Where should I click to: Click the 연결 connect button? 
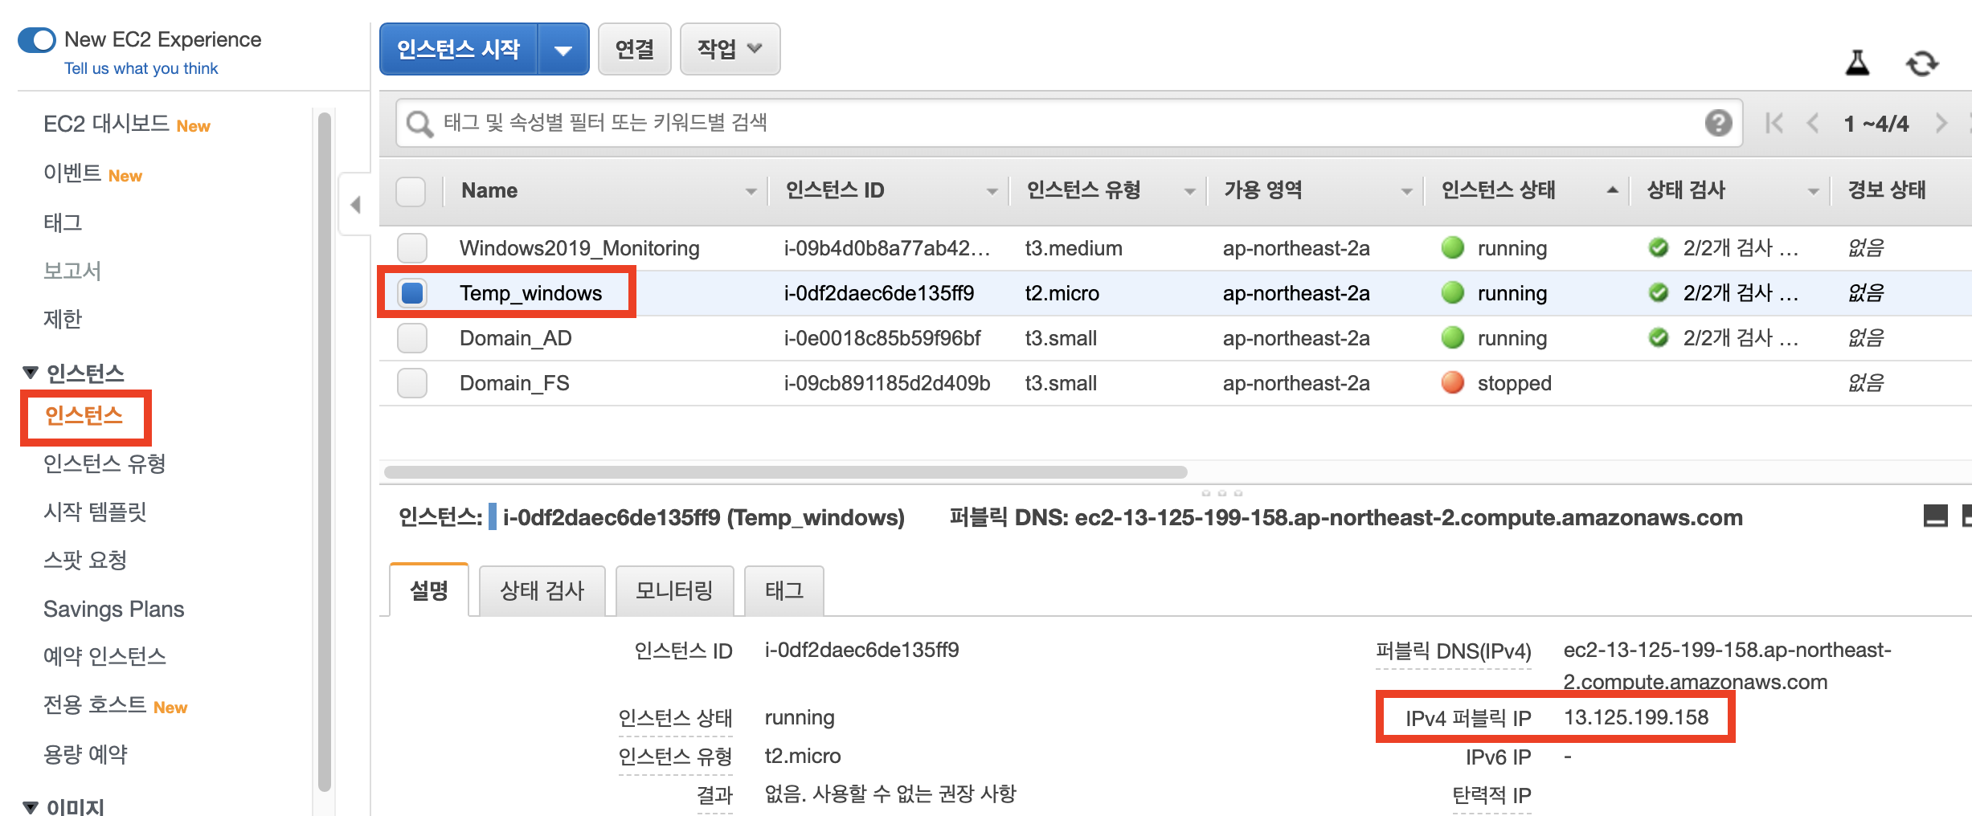[634, 49]
